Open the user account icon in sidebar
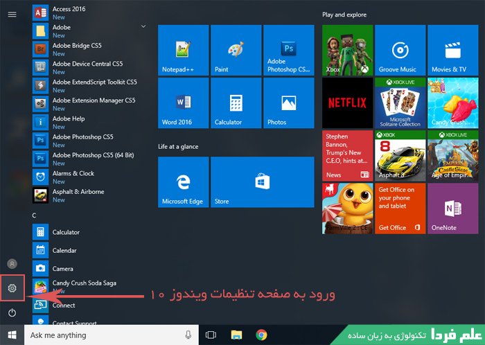The image size is (485, 345). tap(12, 263)
